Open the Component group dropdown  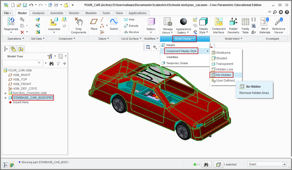67,39
